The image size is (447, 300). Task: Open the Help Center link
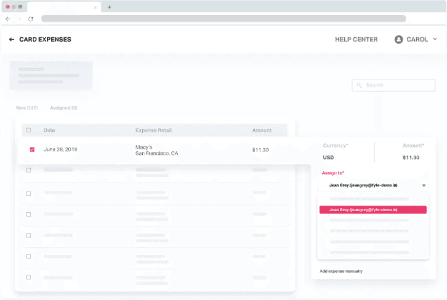tap(356, 40)
